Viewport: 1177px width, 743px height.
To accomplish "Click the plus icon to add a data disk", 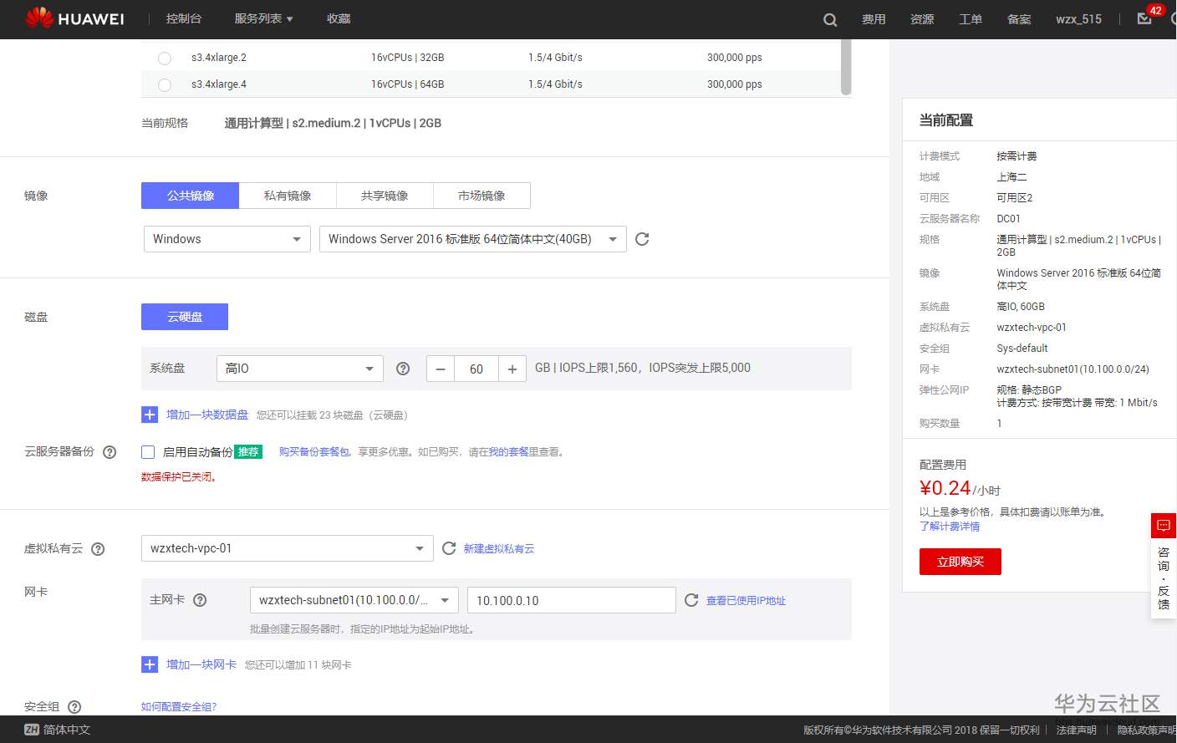I will 150,415.
